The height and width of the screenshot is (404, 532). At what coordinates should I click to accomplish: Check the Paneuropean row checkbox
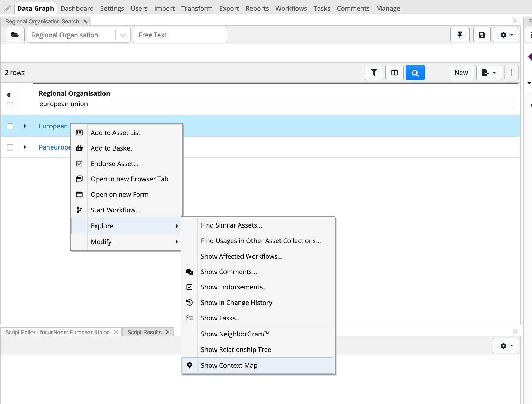tap(10, 147)
